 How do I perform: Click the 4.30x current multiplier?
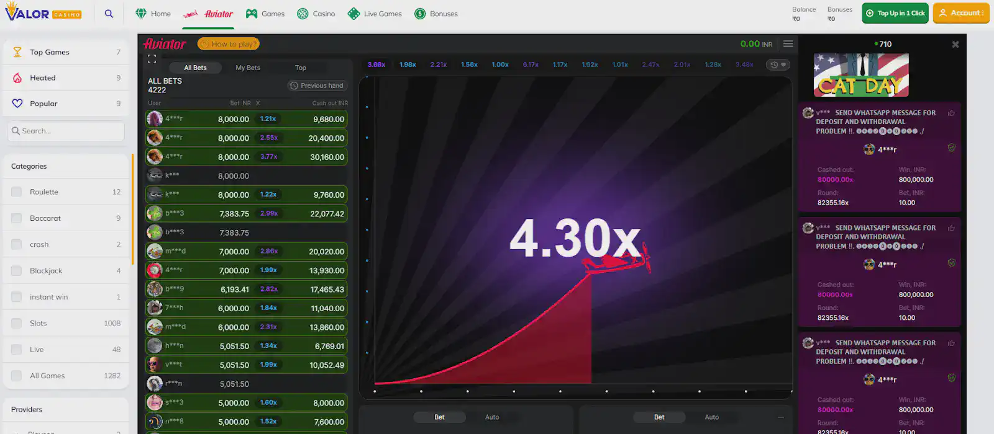pyautogui.click(x=574, y=238)
